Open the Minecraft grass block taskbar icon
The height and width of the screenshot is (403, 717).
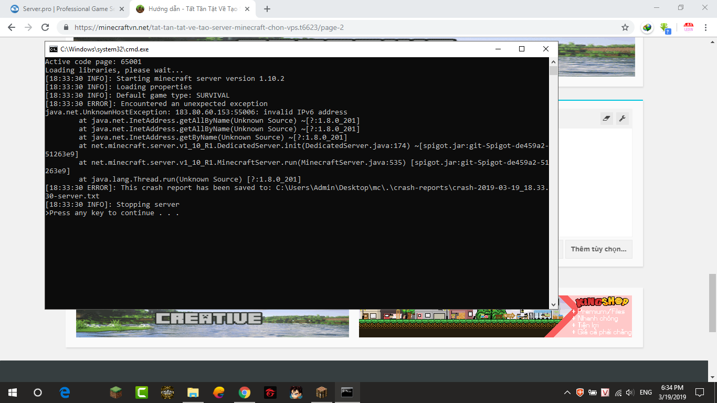[x=115, y=392]
